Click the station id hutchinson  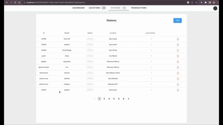pos(44,73)
